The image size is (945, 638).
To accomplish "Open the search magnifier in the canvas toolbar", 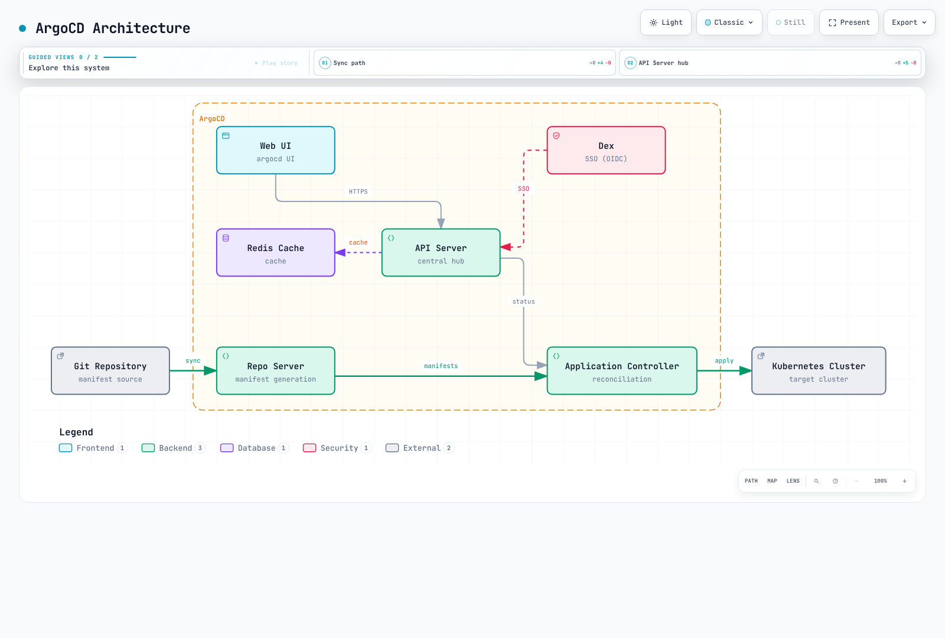I will (x=817, y=481).
